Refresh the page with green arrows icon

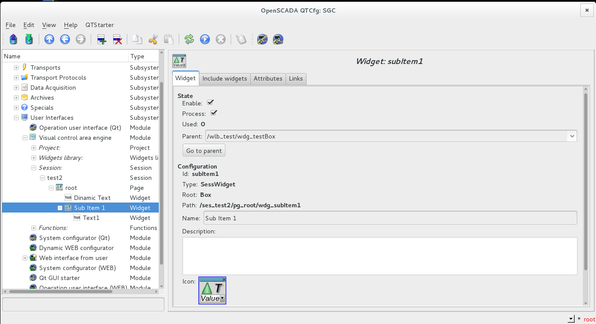(x=189, y=40)
